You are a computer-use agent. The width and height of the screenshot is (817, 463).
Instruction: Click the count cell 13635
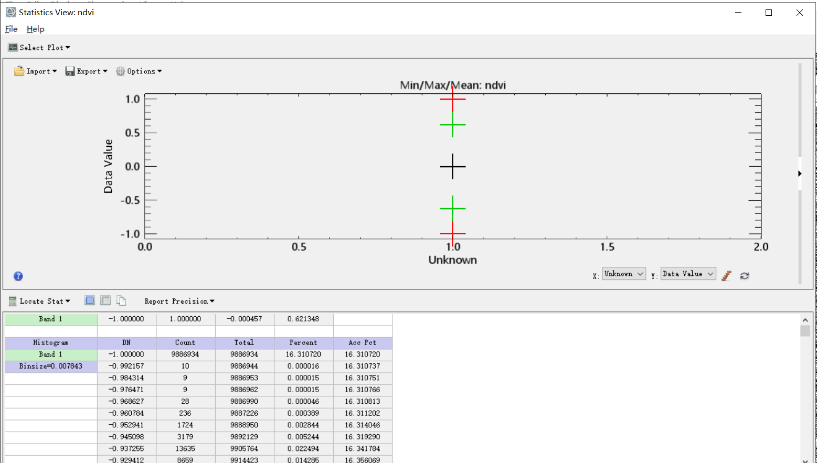click(x=185, y=449)
